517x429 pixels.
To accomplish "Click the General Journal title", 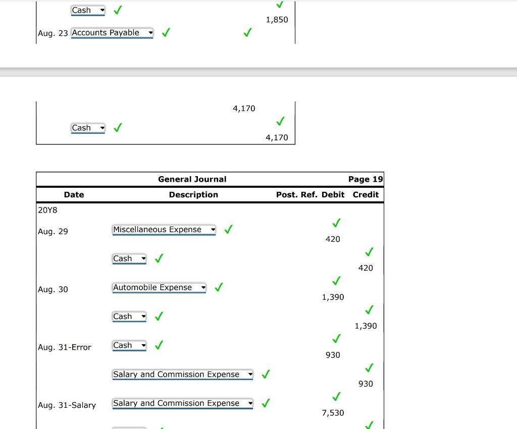I will 192,179.
